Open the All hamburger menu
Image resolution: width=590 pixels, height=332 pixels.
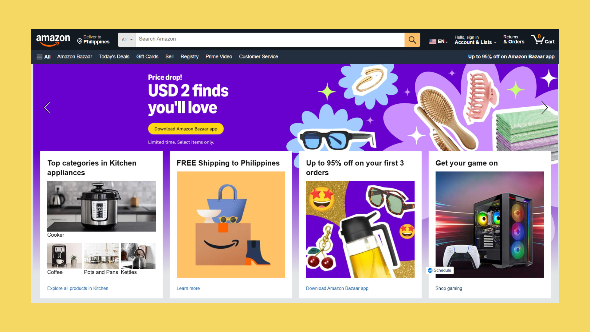coord(43,57)
